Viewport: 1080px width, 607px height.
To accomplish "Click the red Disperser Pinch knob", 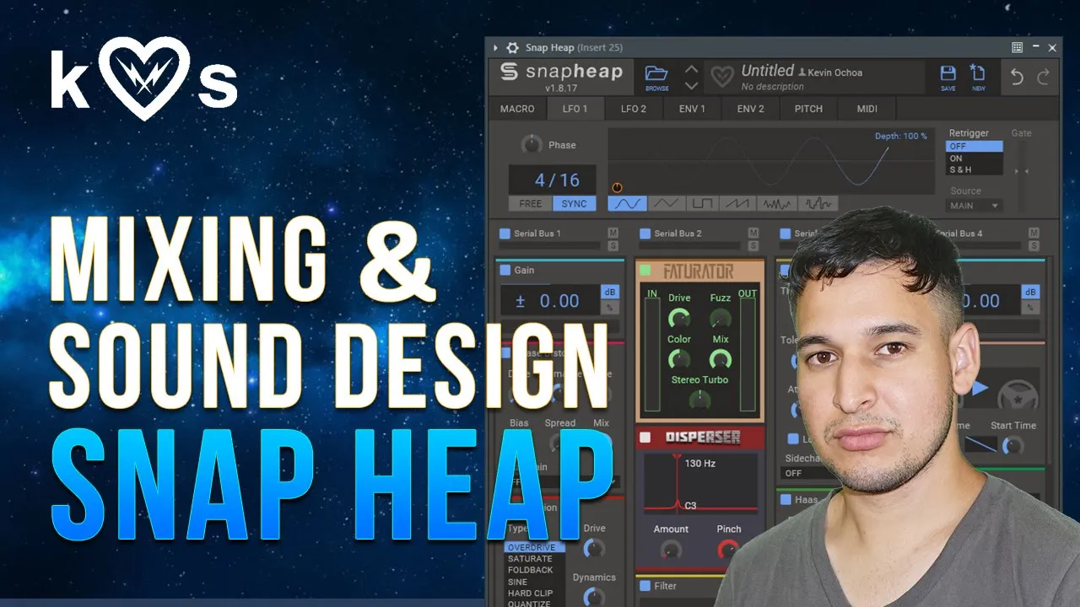I will pos(728,550).
